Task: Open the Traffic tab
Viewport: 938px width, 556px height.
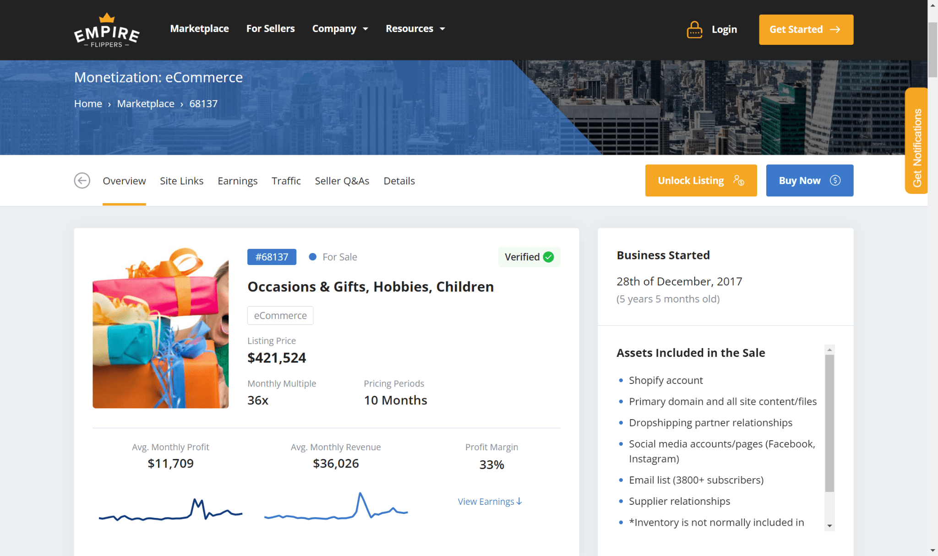Action: pyautogui.click(x=286, y=181)
